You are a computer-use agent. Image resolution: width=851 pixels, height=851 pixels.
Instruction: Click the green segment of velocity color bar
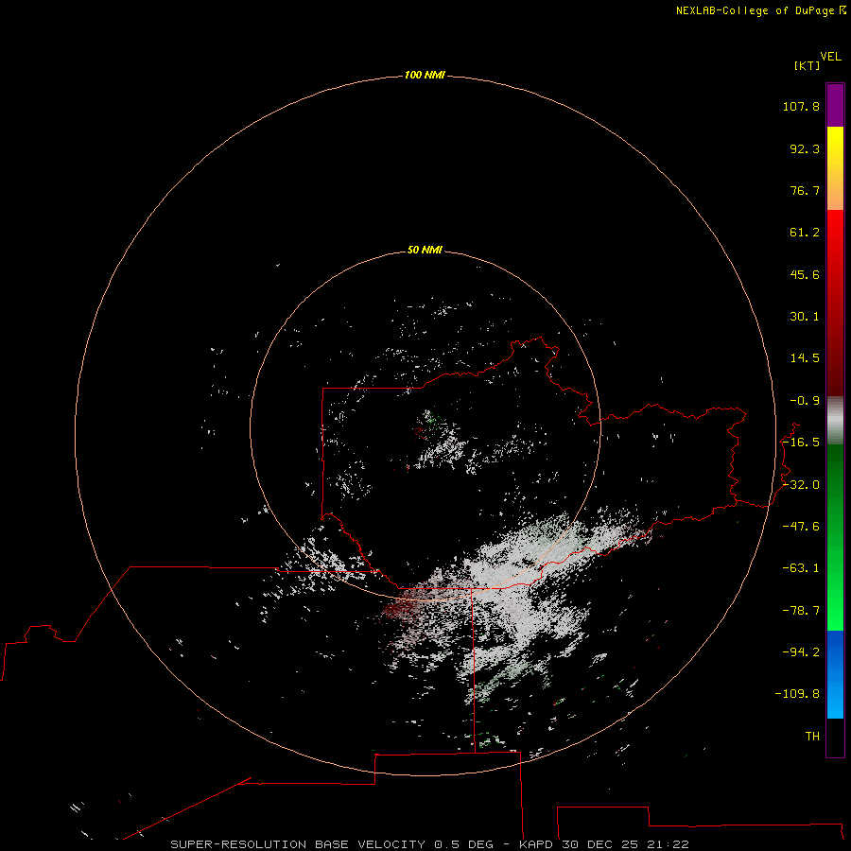835,537
